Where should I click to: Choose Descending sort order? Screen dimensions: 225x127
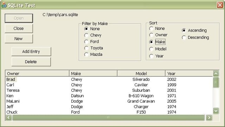(195, 37)
